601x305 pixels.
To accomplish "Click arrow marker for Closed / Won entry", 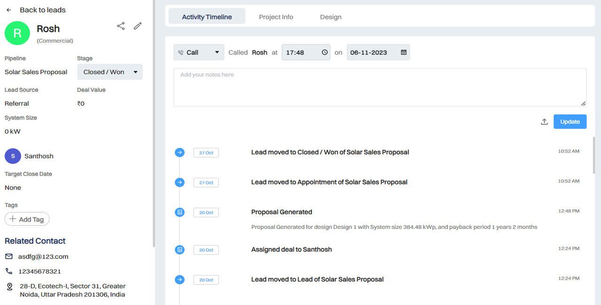I will coord(179,152).
